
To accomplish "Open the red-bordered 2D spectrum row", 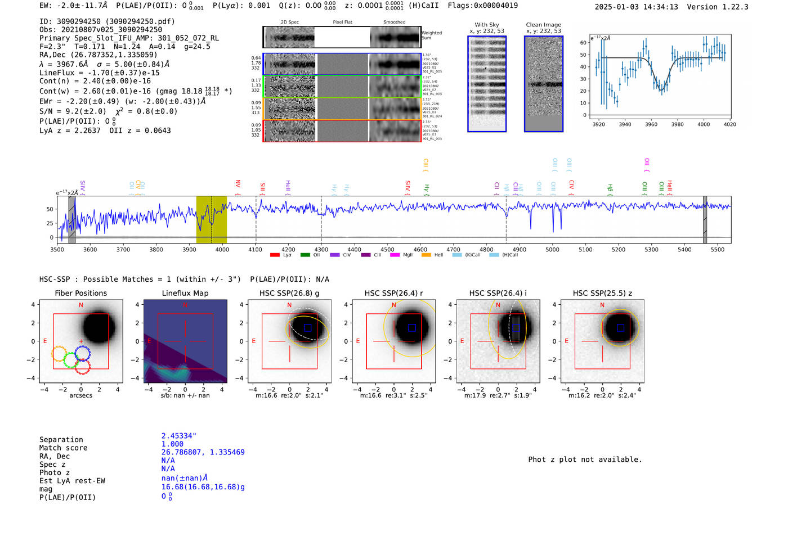I will click(x=342, y=130).
